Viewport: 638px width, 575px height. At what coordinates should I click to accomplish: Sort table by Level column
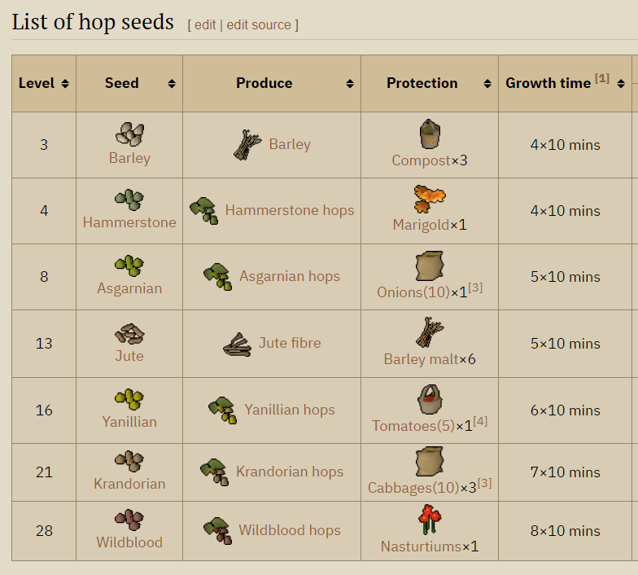(x=65, y=84)
